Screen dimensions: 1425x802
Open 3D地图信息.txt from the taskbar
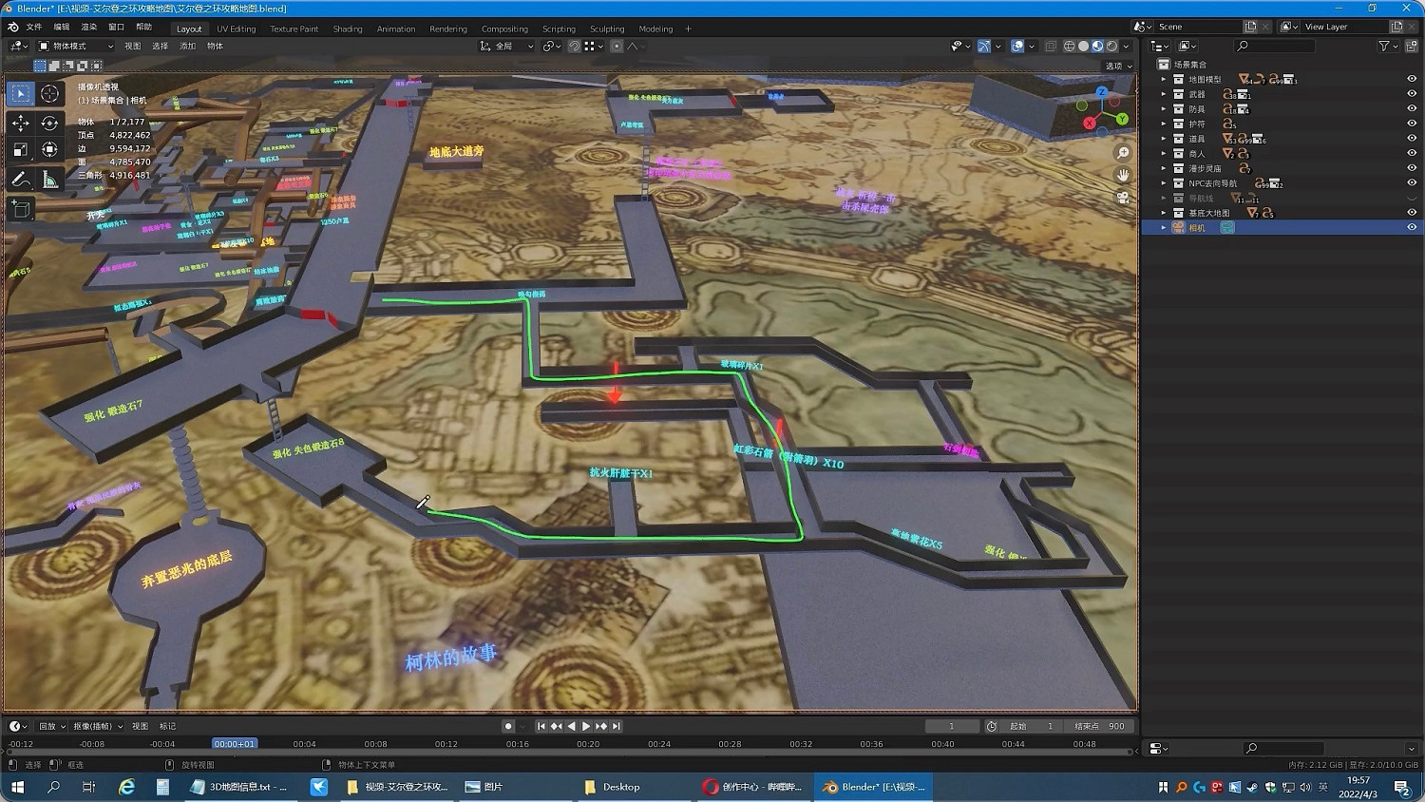(239, 787)
